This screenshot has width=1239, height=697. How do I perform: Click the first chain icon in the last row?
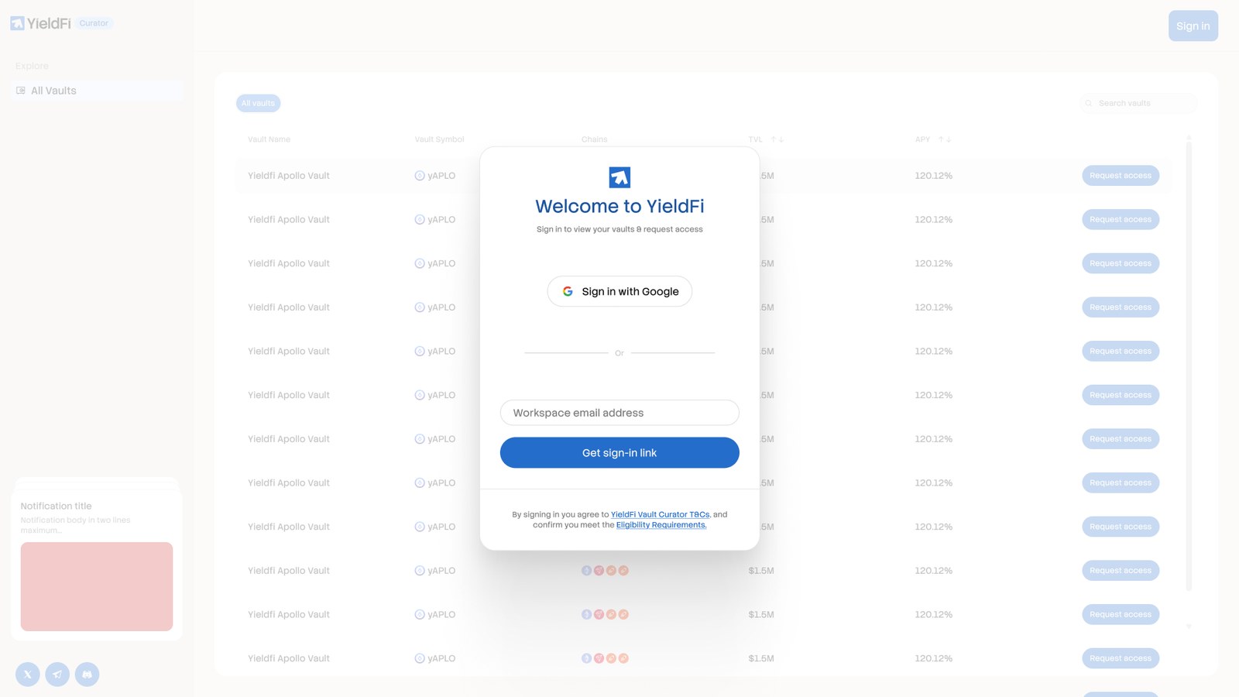pyautogui.click(x=587, y=658)
